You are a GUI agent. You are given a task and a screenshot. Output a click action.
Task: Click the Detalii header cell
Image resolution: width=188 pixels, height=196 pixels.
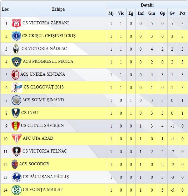pyautogui.click(x=147, y=5)
